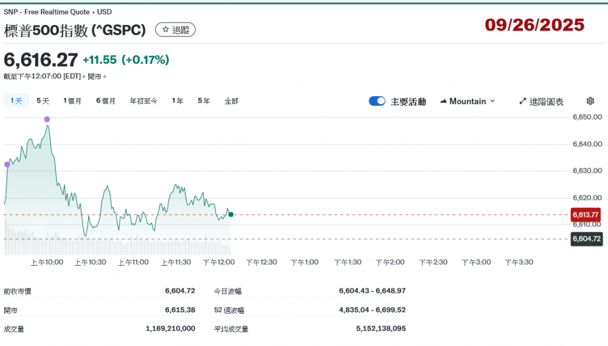Expand the Mountain chart type dropdown

(467, 102)
